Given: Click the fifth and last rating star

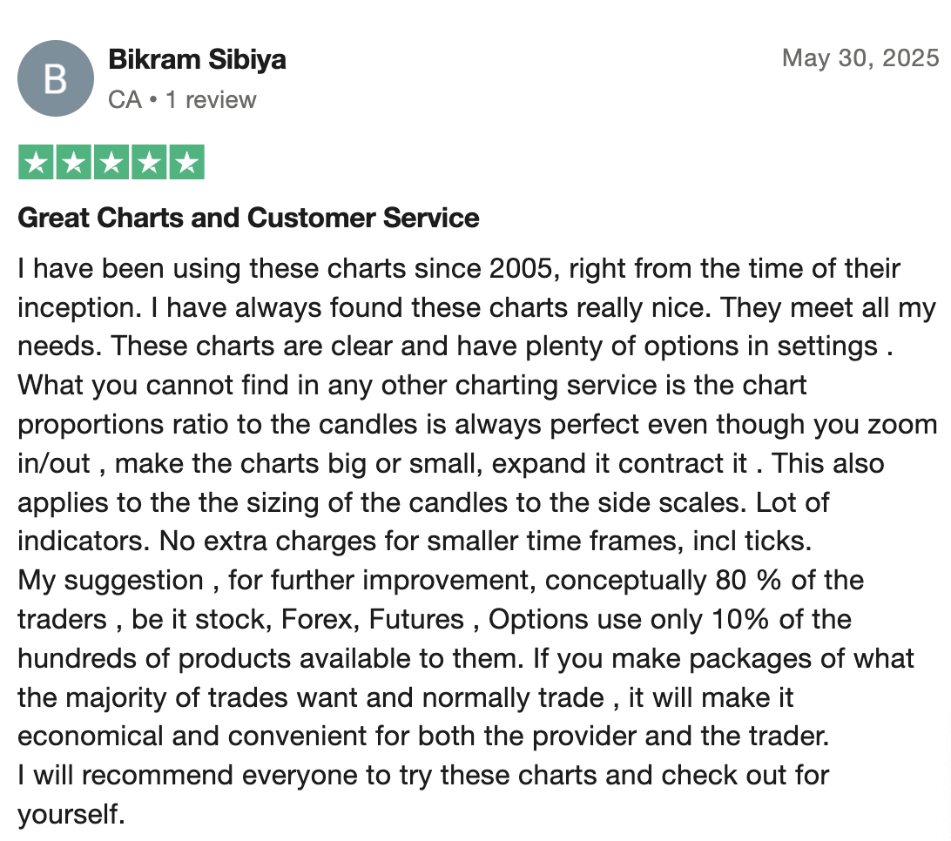Looking at the screenshot, I should pyautogui.click(x=186, y=162).
